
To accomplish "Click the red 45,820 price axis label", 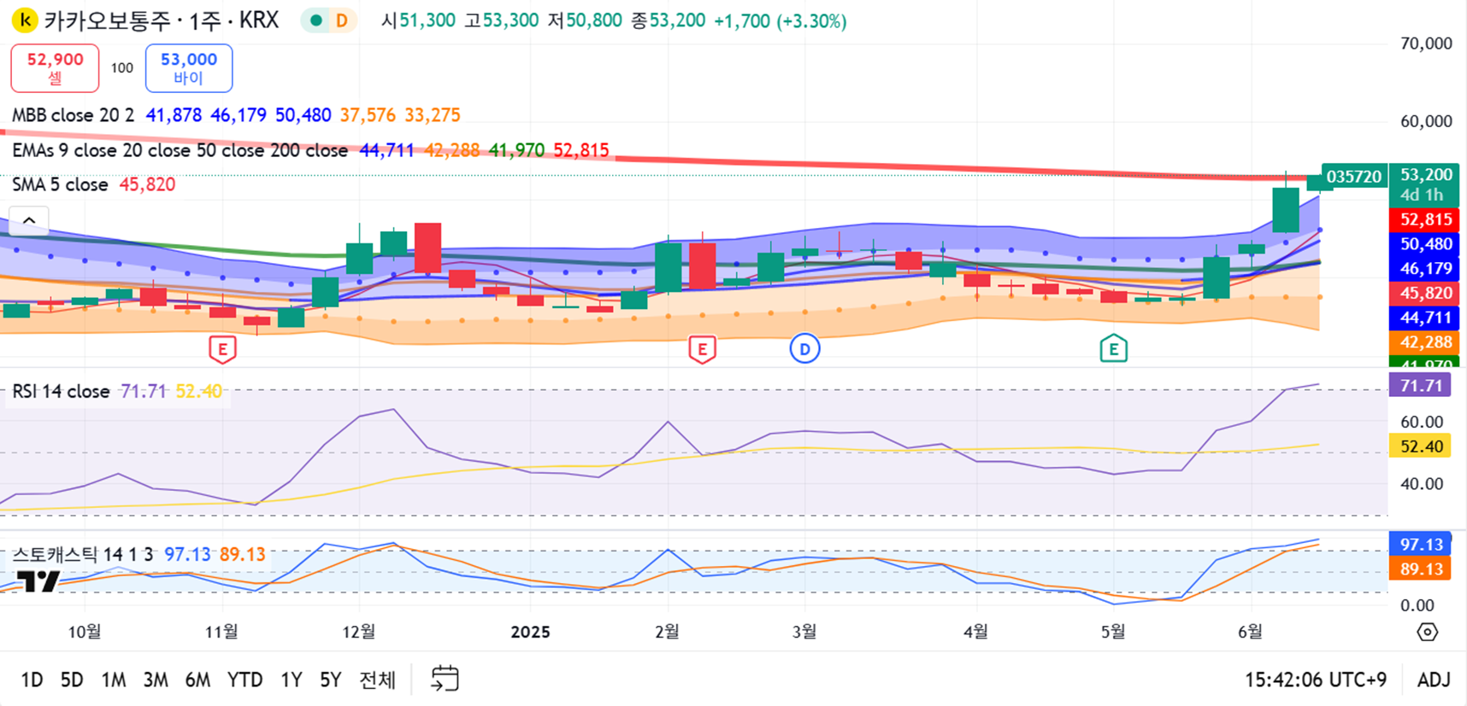I will click(x=1424, y=294).
